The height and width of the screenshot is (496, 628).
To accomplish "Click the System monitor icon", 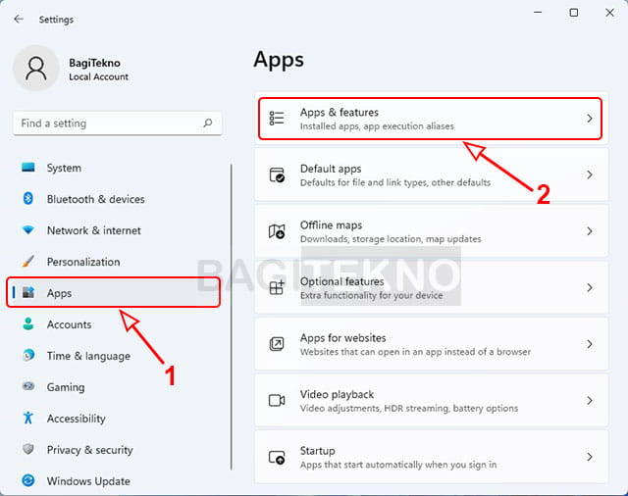I will click(x=28, y=168).
